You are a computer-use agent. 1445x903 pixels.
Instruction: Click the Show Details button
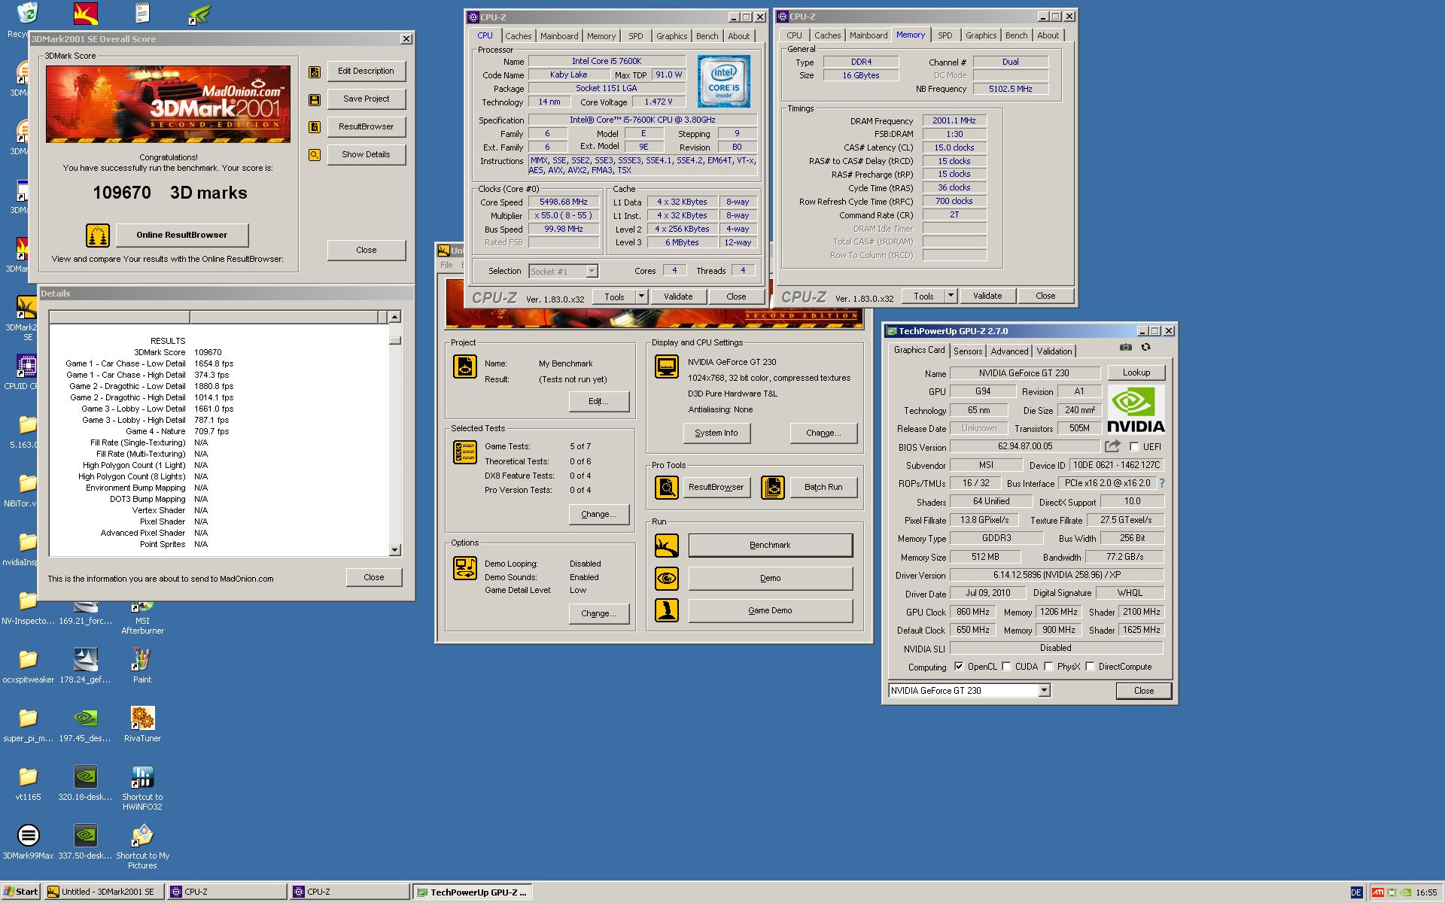(366, 155)
